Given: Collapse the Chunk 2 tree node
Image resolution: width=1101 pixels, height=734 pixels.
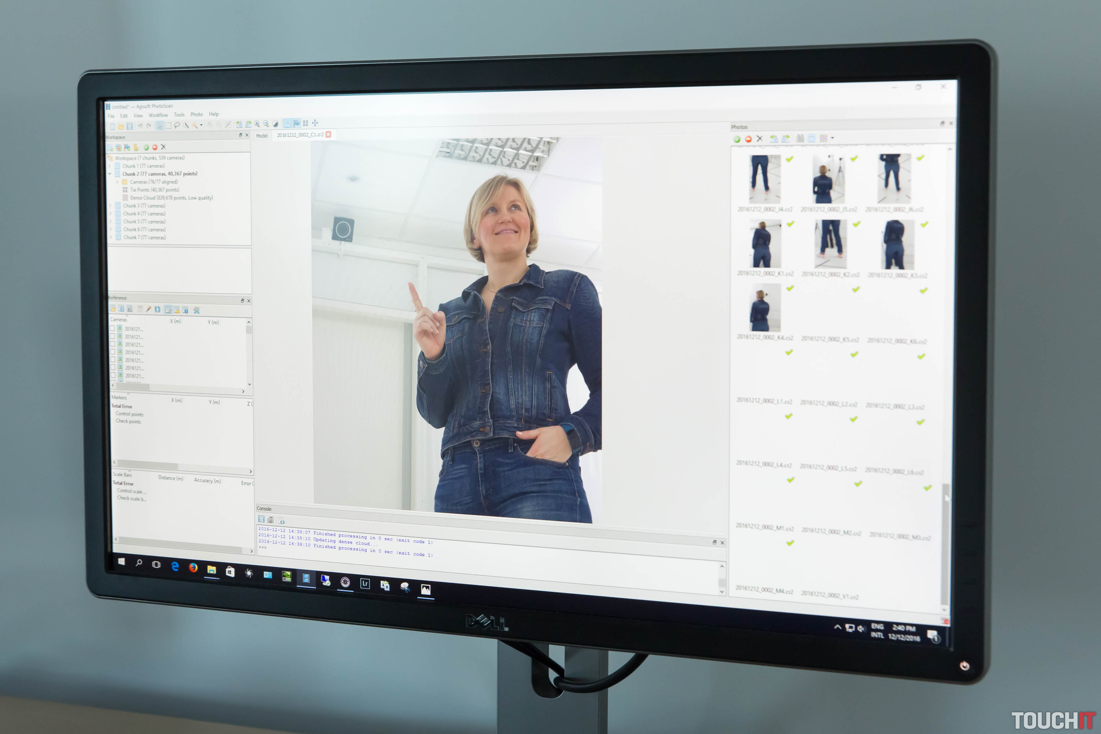Looking at the screenshot, I should click(x=110, y=174).
